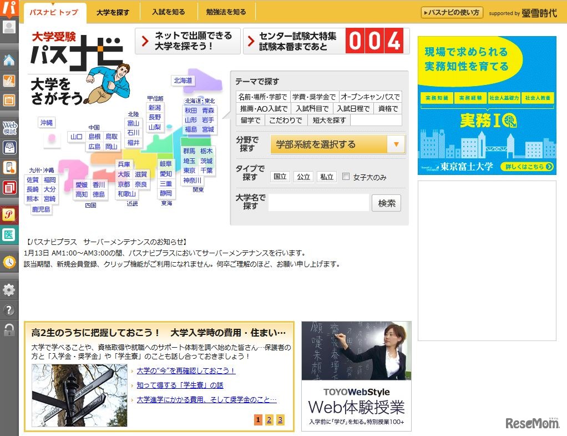Select 私立 university type
567x436 pixels.
click(327, 177)
